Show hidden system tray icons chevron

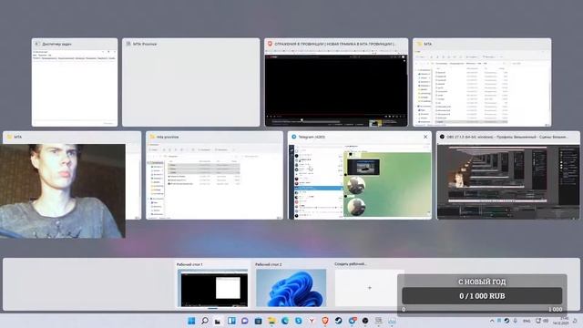pos(492,321)
